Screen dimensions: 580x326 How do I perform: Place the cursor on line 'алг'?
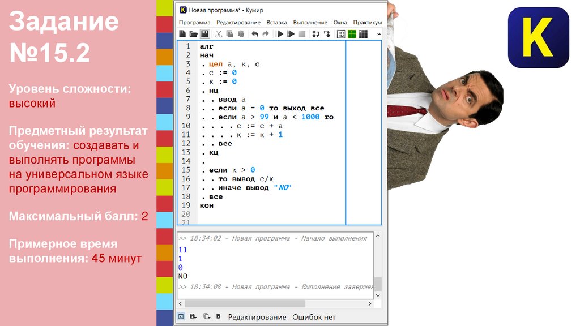pyautogui.click(x=206, y=46)
